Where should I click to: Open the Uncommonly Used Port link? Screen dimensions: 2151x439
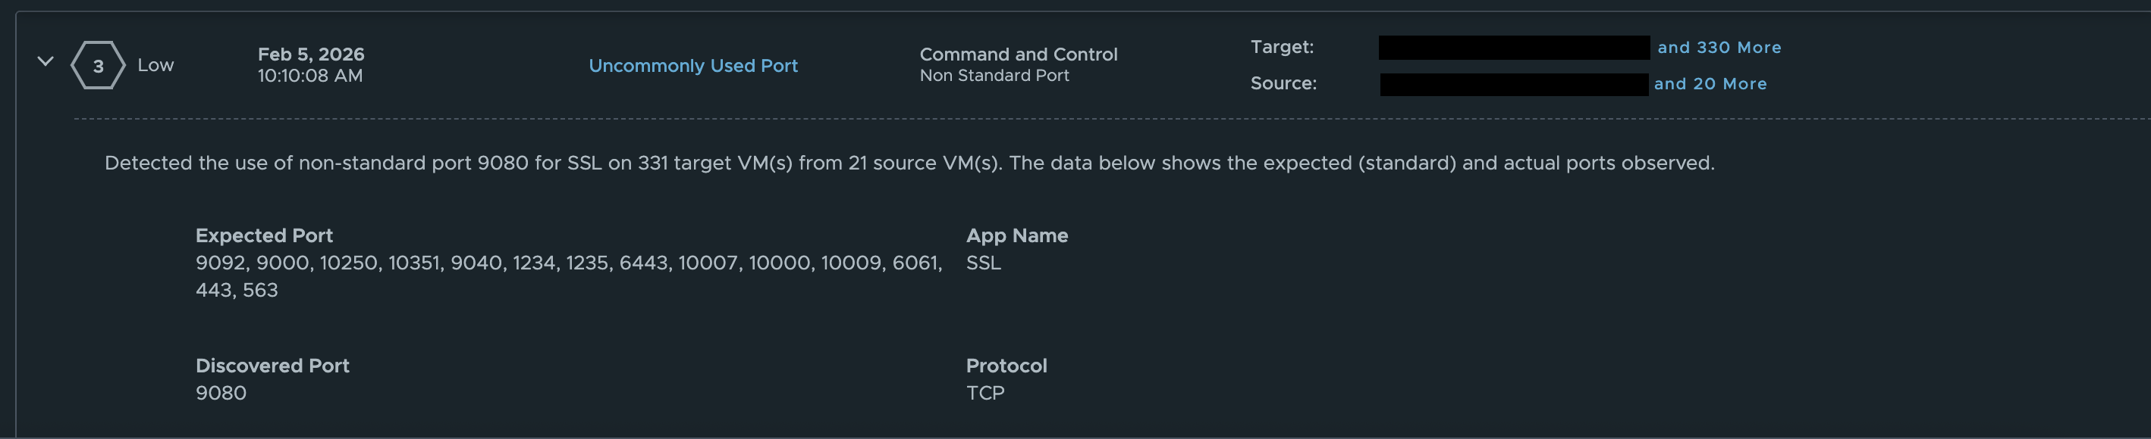click(x=692, y=66)
